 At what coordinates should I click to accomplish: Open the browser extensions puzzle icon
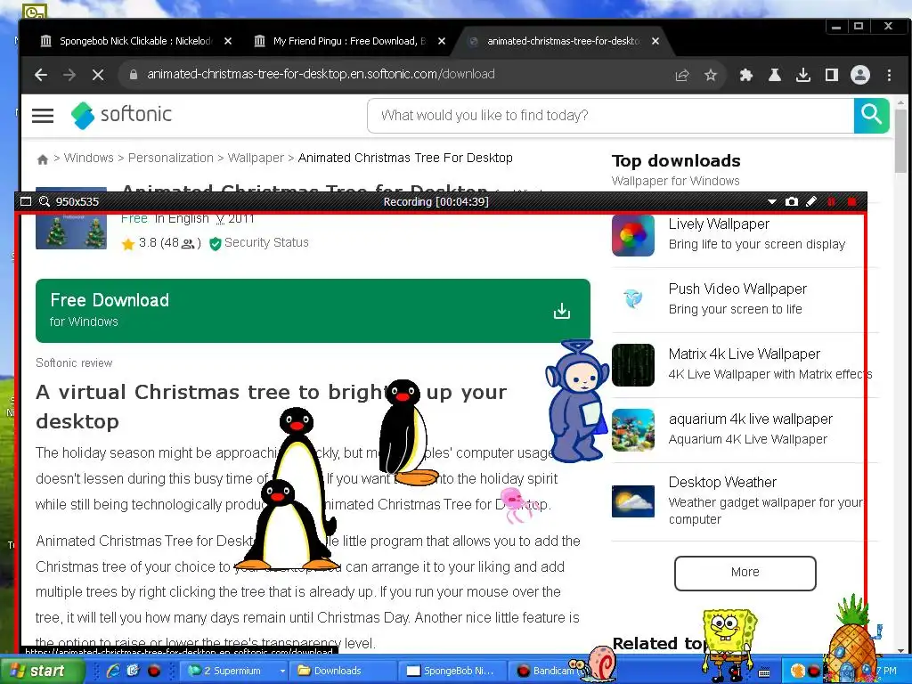[745, 75]
